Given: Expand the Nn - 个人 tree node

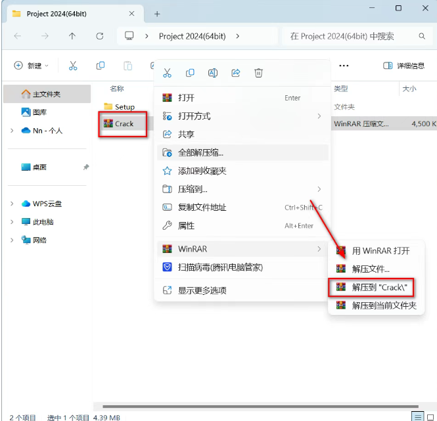Looking at the screenshot, I should (12, 131).
